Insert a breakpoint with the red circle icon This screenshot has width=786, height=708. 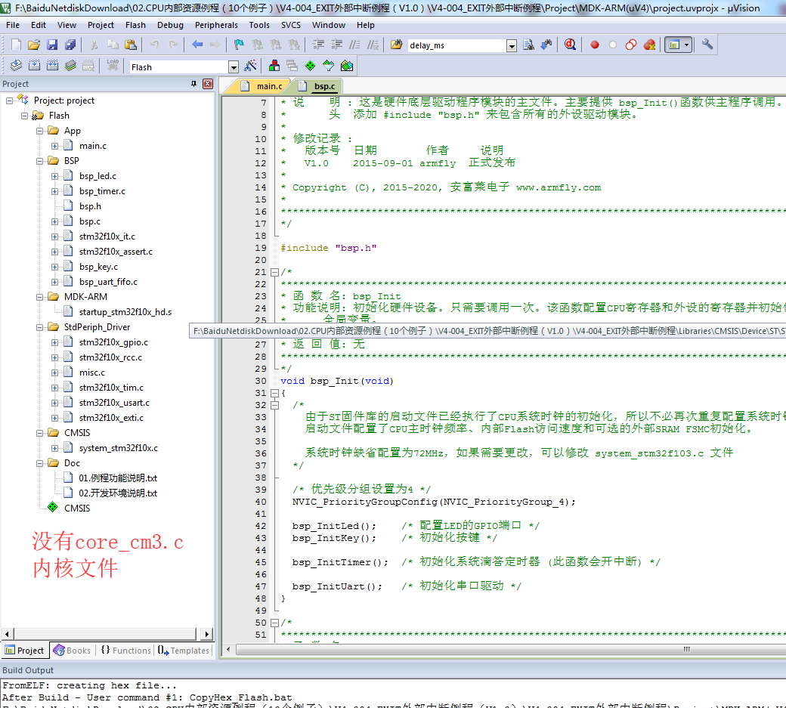[x=595, y=45]
